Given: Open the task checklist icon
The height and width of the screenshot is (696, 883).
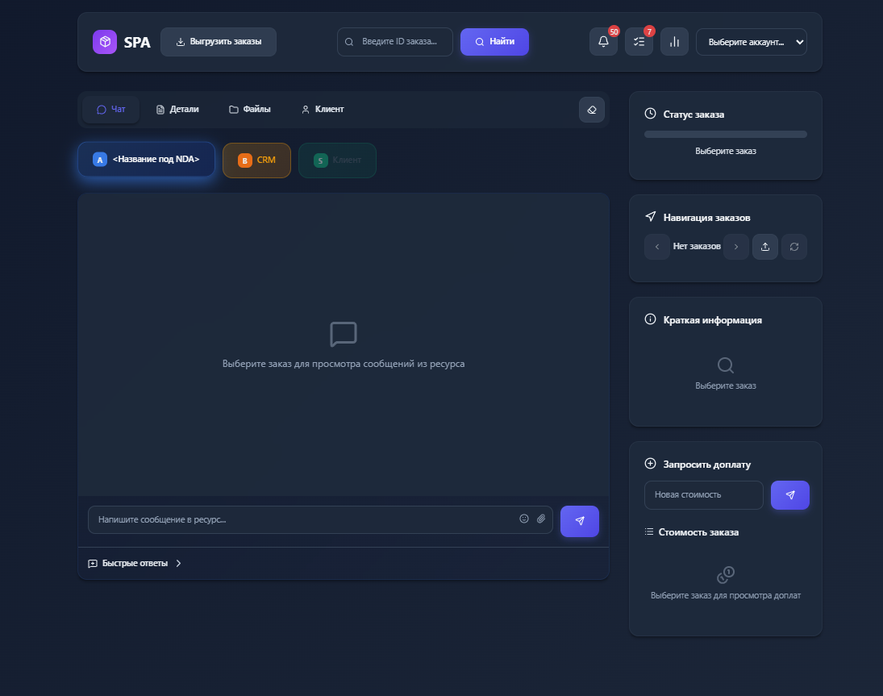Looking at the screenshot, I should click(639, 42).
